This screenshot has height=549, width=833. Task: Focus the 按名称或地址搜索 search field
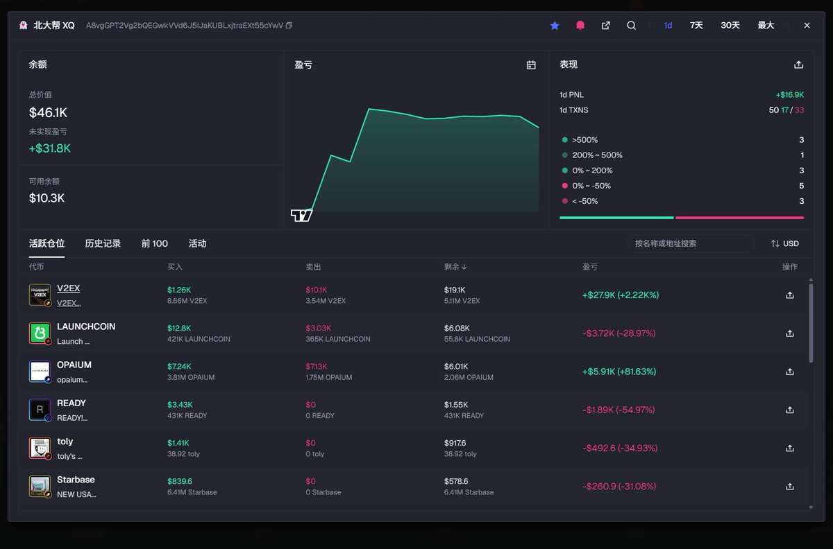[690, 243]
